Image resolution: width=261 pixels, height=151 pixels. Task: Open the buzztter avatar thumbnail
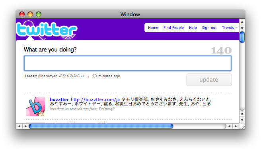pos(35,107)
